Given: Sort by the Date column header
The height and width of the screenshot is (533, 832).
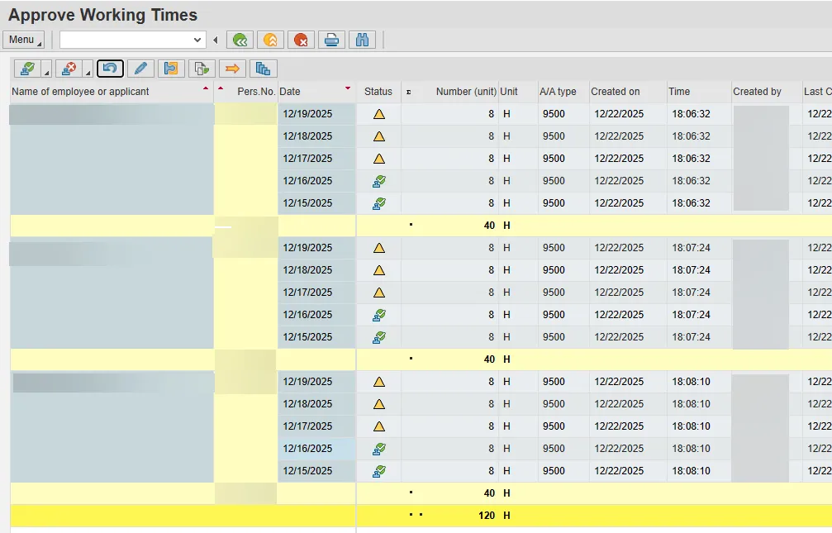Looking at the screenshot, I should (x=290, y=92).
